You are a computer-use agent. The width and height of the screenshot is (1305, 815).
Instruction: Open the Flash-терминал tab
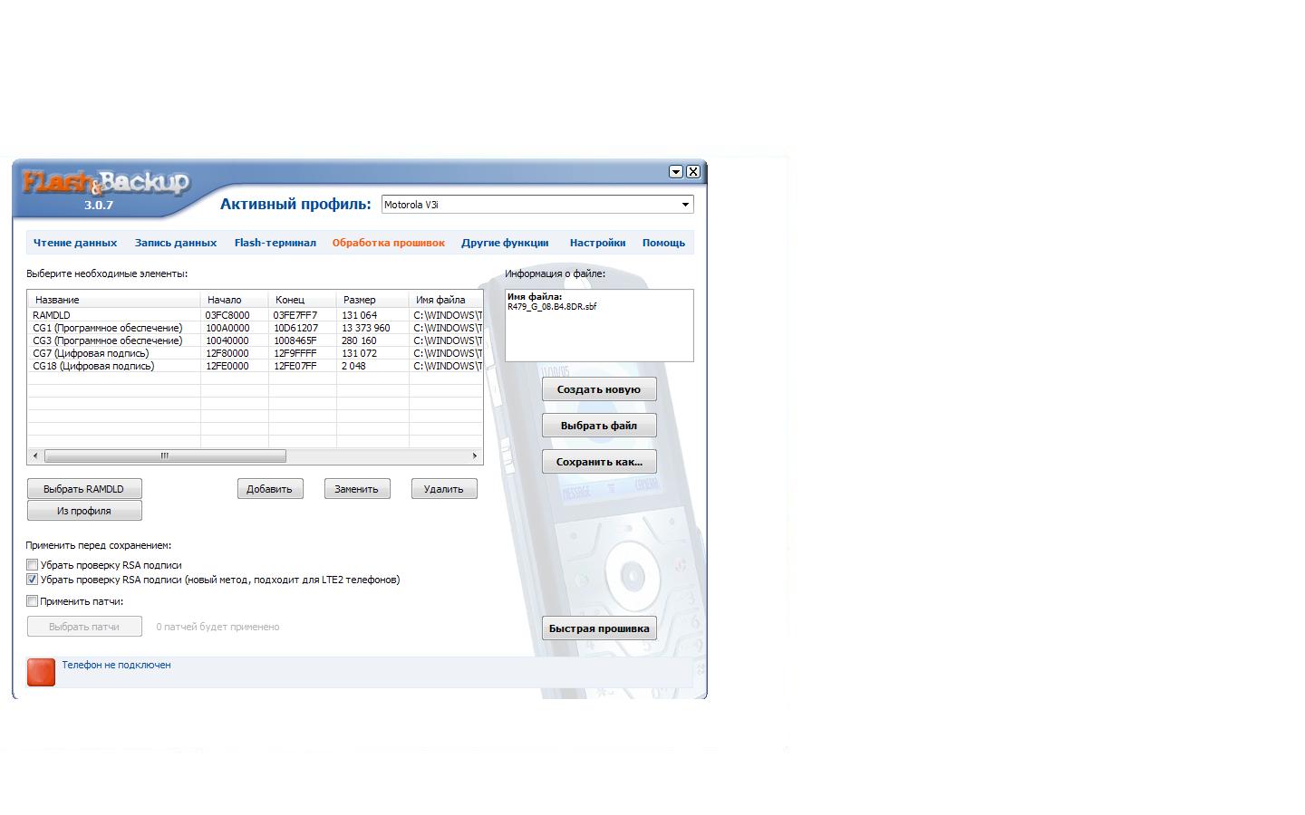tap(275, 243)
